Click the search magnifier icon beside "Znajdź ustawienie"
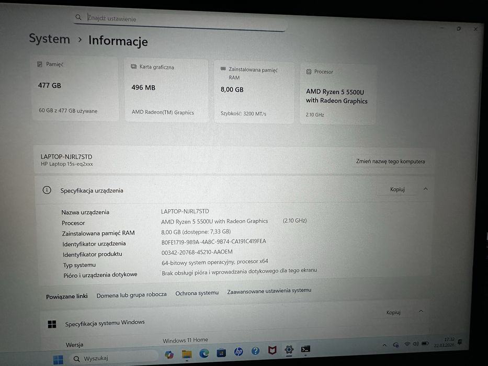The image size is (488, 366). [78, 17]
